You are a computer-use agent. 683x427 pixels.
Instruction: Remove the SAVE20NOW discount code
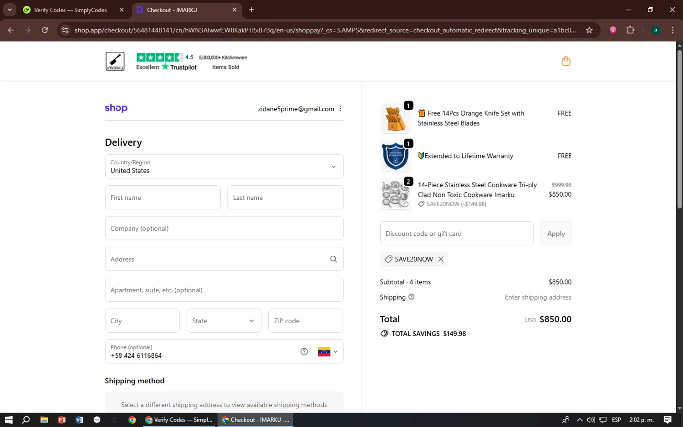pos(441,259)
